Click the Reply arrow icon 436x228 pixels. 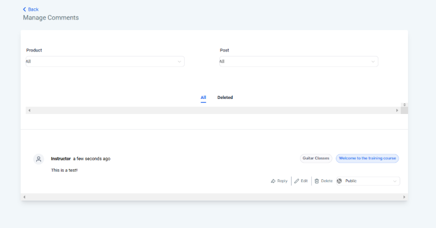click(273, 181)
